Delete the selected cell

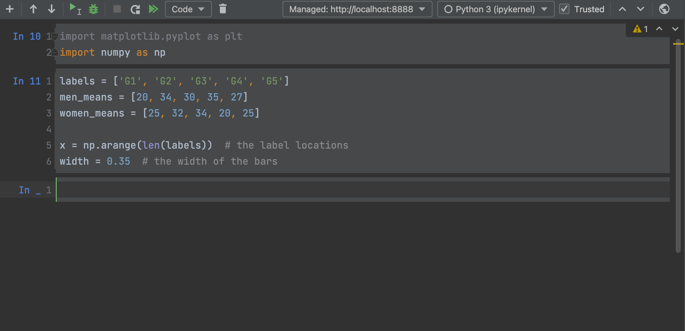[223, 9]
